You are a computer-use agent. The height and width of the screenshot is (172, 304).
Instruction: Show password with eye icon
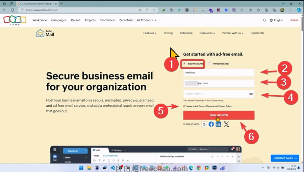251,94
